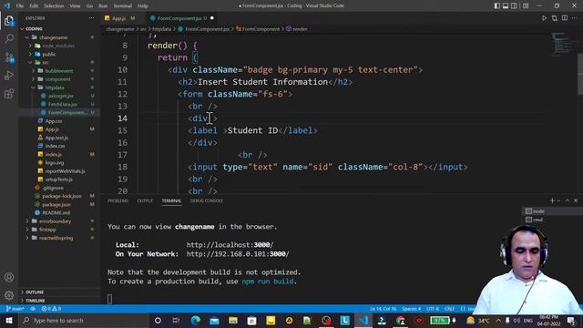Add new terminal with plus icon

coord(552,200)
